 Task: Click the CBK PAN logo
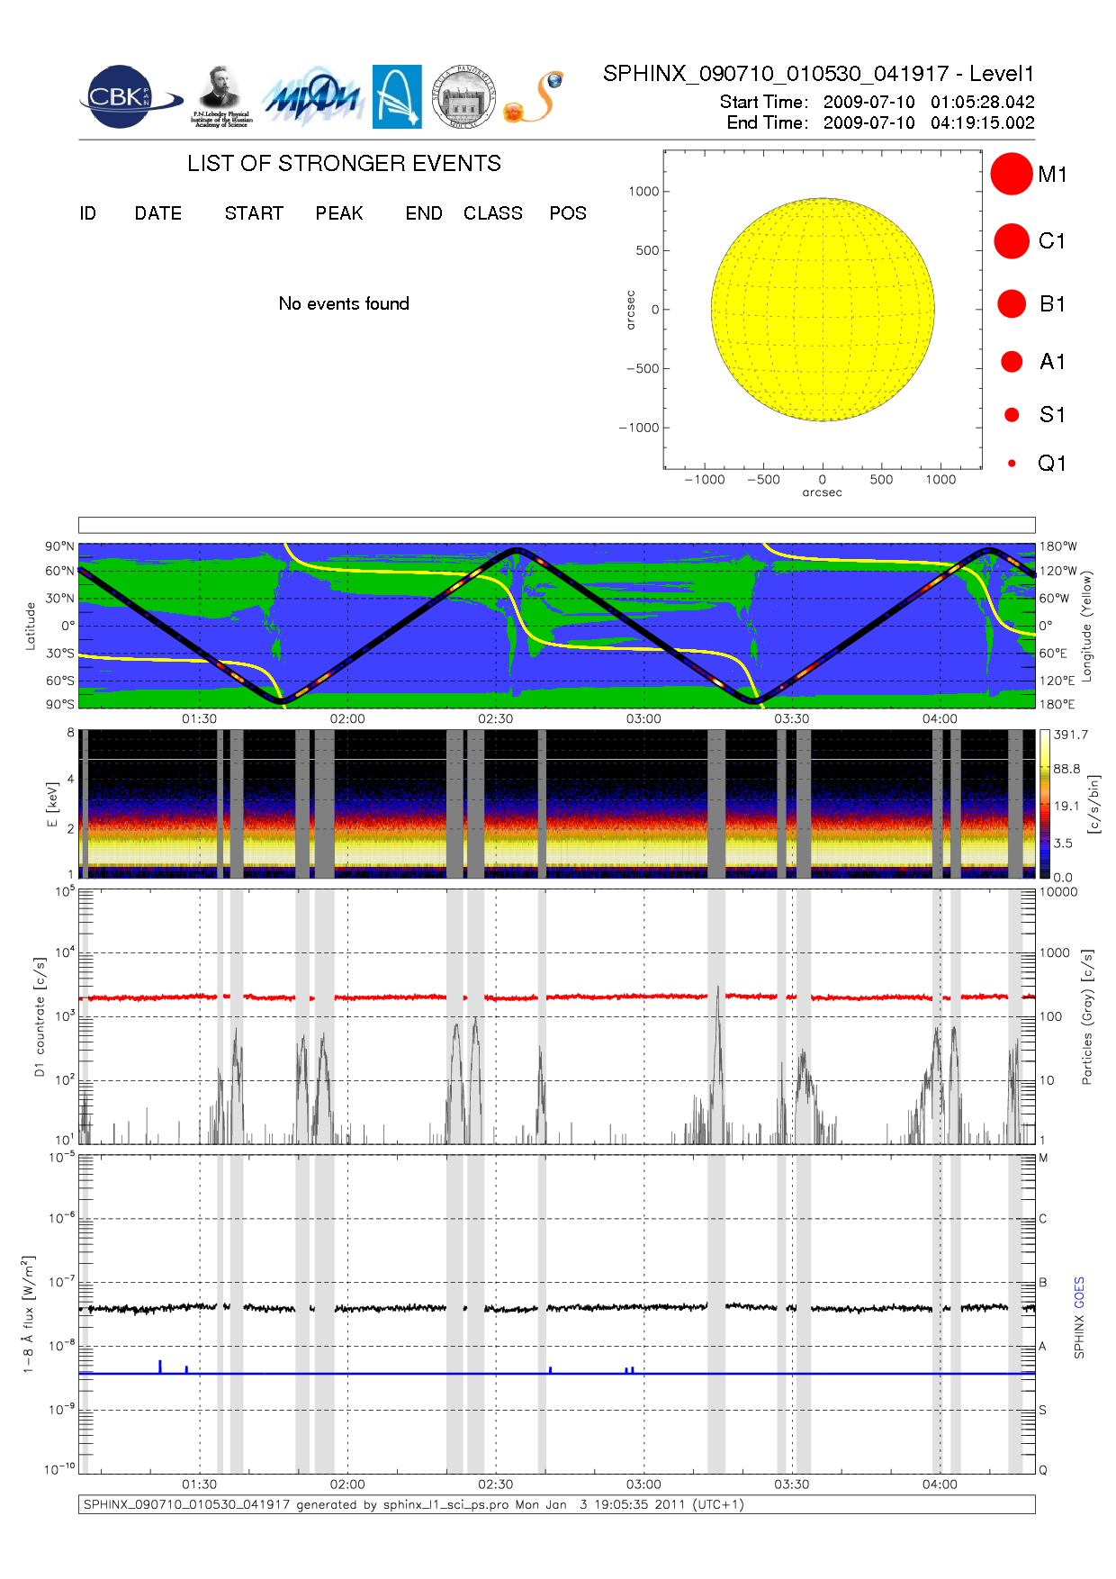coord(126,97)
